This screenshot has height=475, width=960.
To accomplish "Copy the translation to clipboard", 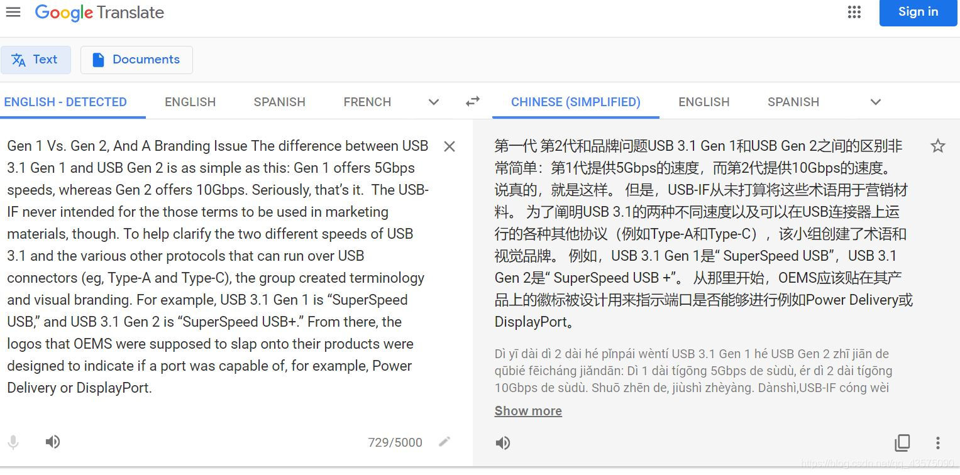I will coord(902,443).
